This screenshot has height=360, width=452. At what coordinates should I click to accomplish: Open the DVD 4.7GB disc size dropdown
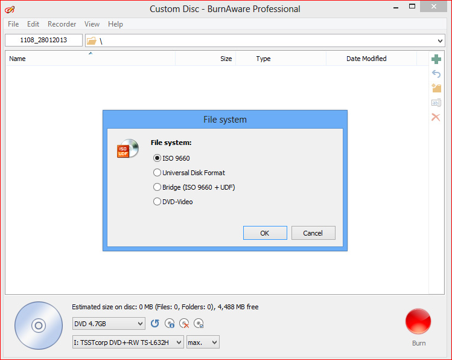click(x=109, y=324)
